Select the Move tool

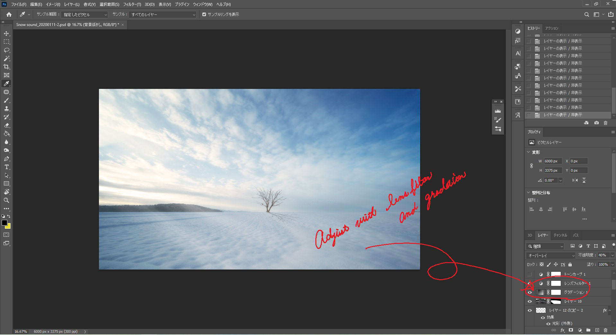(6, 33)
